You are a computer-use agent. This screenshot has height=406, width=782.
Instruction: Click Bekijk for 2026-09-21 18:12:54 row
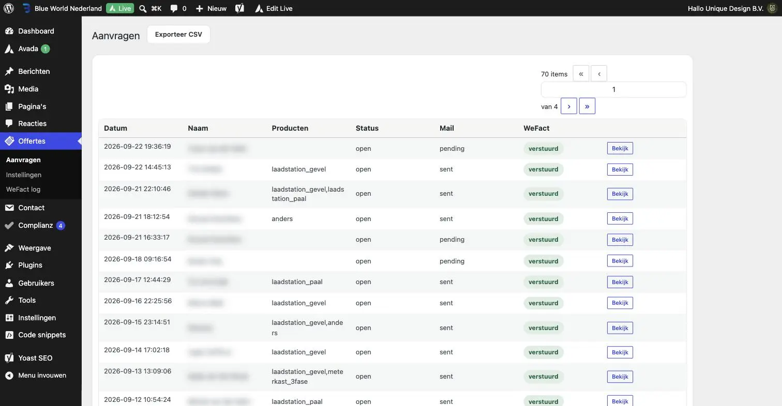coord(620,218)
